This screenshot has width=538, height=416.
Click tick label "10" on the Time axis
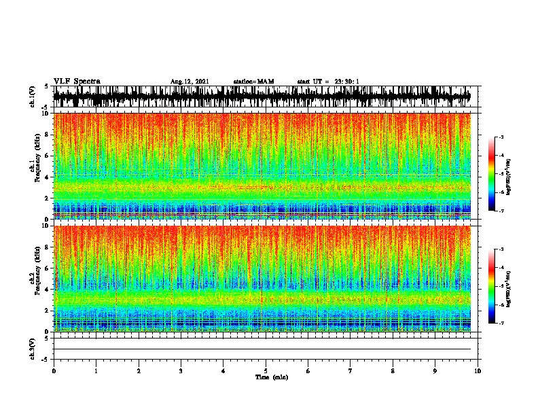pos(478,371)
